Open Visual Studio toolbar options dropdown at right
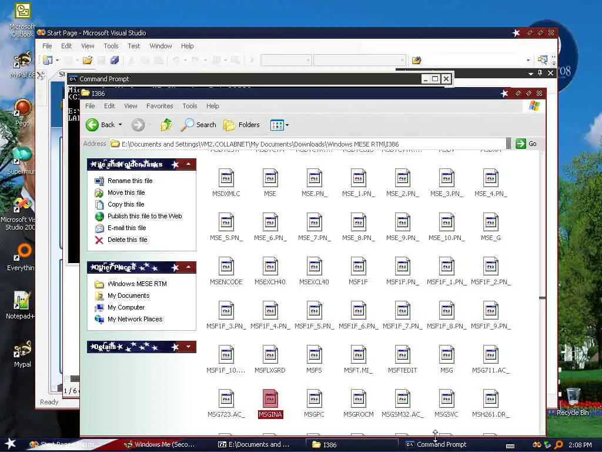 [554, 60]
